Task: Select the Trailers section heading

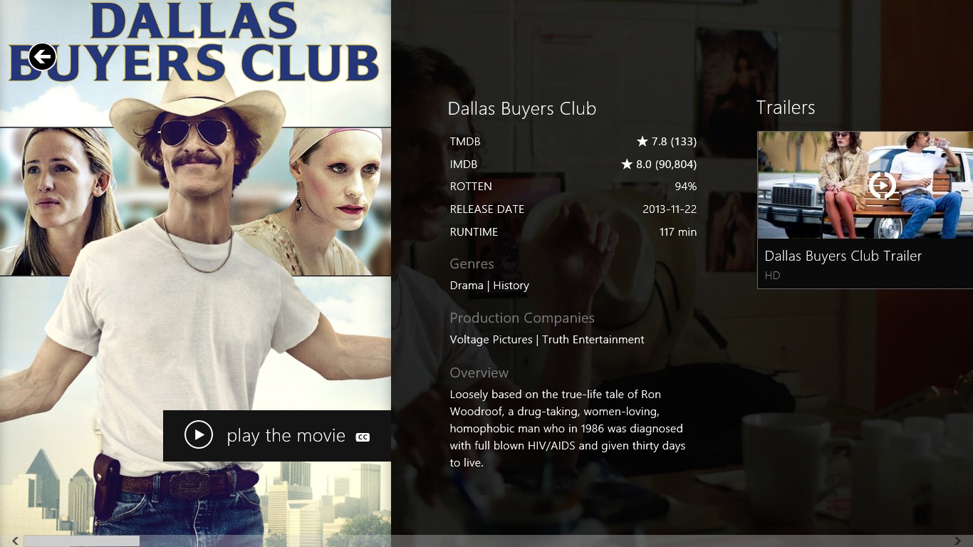Action: point(785,108)
